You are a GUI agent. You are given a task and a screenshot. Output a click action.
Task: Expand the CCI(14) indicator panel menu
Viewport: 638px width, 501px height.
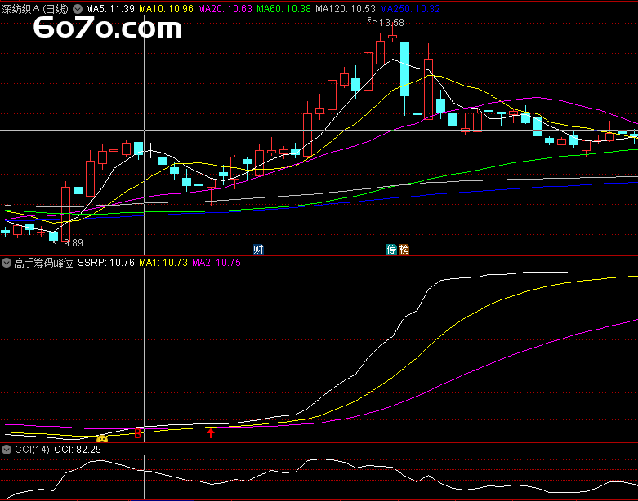click(6, 450)
